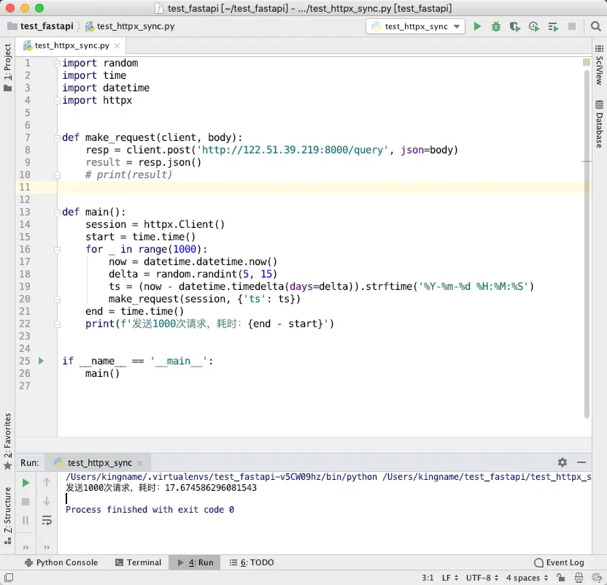
Task: Stop process in the Run panel
Action: click(x=26, y=502)
